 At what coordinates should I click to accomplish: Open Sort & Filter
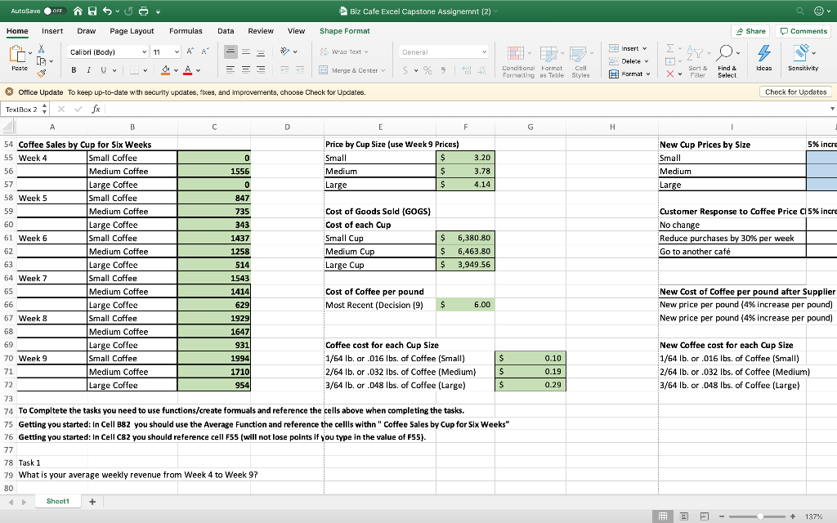click(697, 62)
